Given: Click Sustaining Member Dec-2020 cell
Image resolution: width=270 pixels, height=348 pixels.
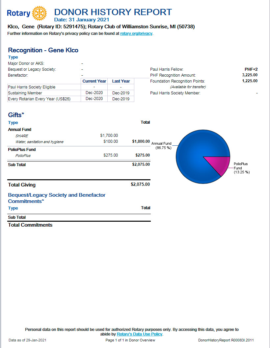Looking at the screenshot, I should [x=94, y=93].
